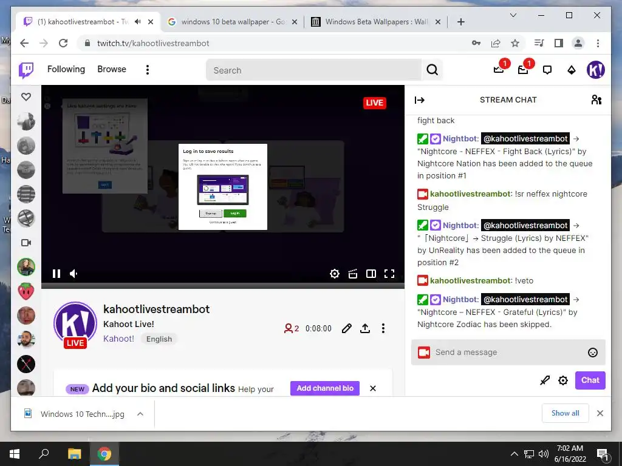Go to the Browse page
Screen dimensions: 622x466
tap(112, 69)
